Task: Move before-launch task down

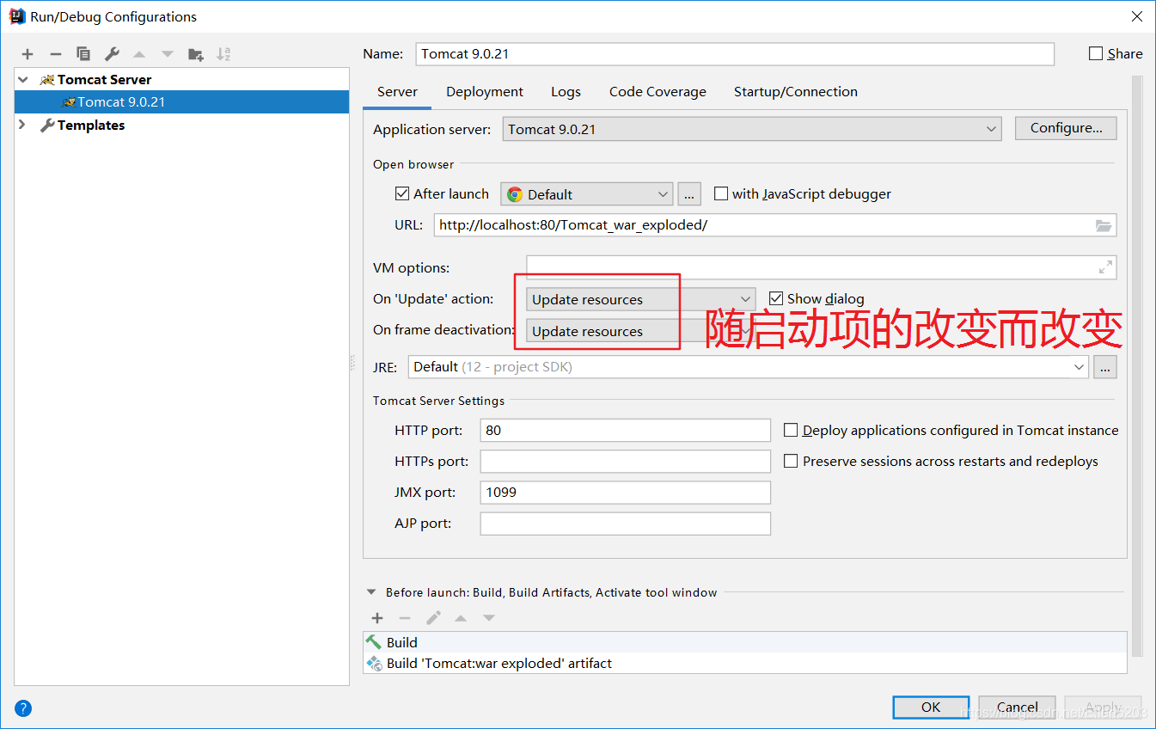Action: coord(489,618)
